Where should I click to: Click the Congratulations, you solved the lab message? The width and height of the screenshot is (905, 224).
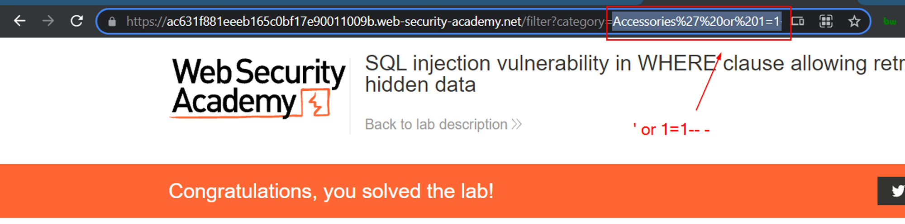pyautogui.click(x=331, y=191)
